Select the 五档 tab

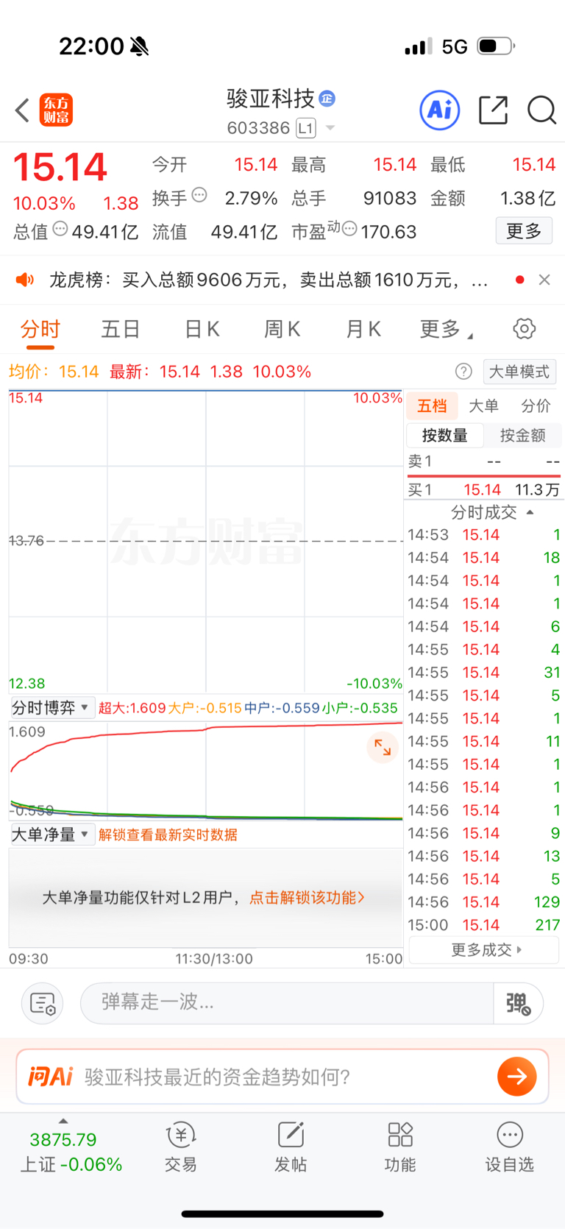(433, 405)
